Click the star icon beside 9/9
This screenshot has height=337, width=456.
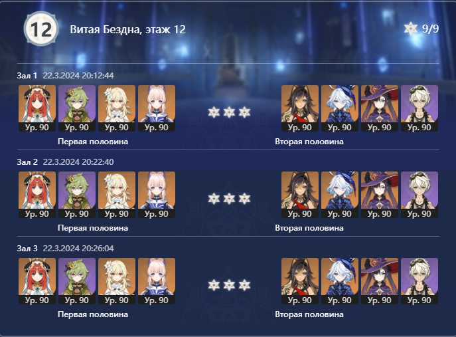(411, 29)
